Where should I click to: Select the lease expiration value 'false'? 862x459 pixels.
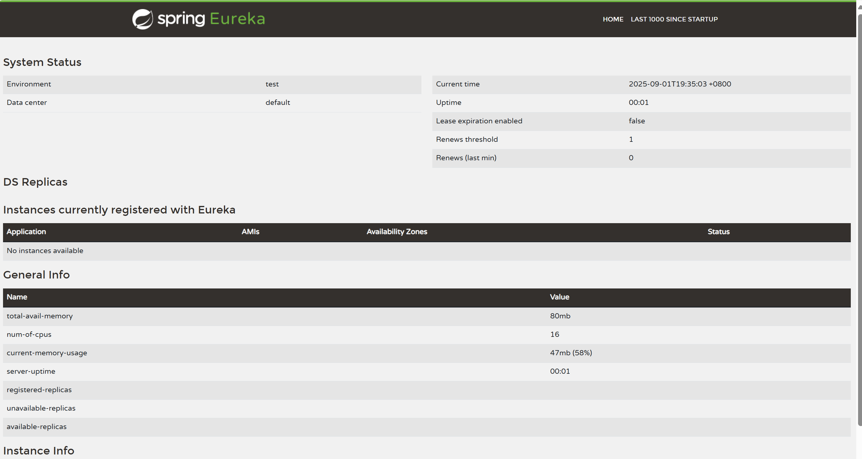pos(637,121)
